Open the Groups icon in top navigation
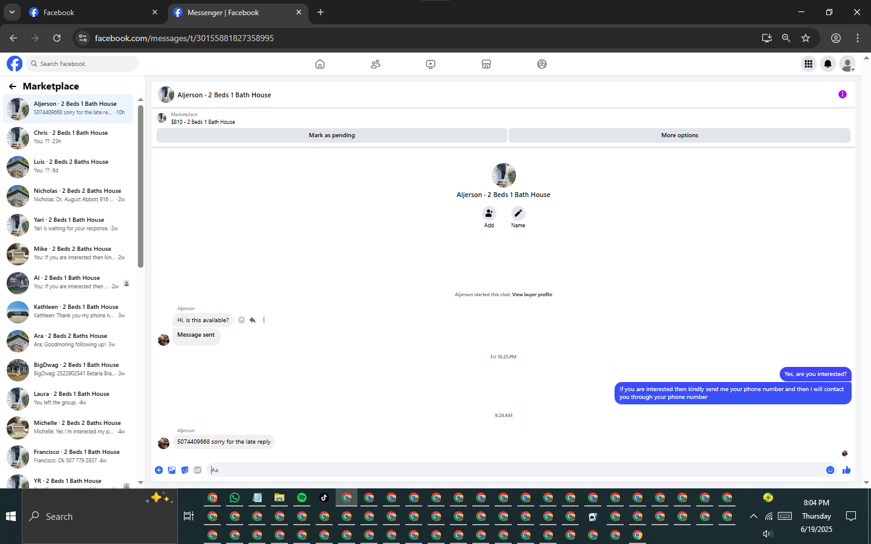This screenshot has height=544, width=871. (542, 64)
